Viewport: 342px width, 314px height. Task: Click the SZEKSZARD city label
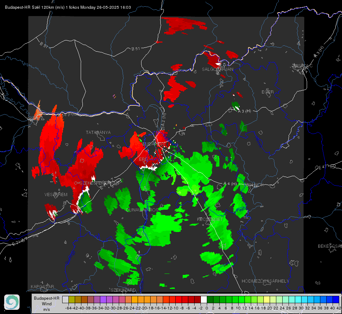(123, 290)
